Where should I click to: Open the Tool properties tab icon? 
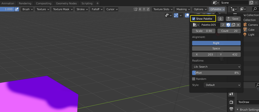(231, 94)
